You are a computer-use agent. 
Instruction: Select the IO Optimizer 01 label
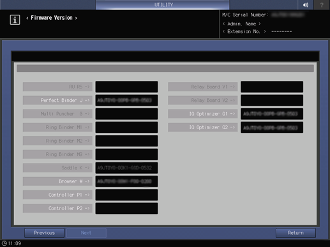tap(203, 114)
